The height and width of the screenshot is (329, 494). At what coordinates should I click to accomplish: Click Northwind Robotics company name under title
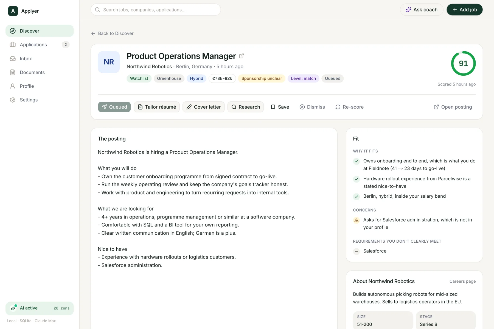pos(149,67)
